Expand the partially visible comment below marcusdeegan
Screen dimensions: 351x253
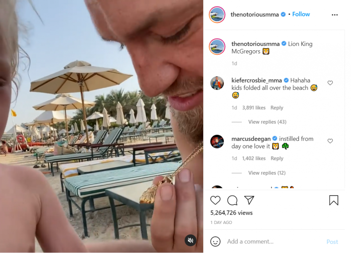tap(257, 188)
